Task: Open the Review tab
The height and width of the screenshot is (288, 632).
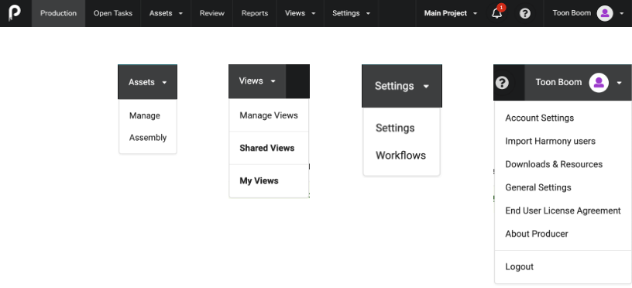Action: (212, 13)
